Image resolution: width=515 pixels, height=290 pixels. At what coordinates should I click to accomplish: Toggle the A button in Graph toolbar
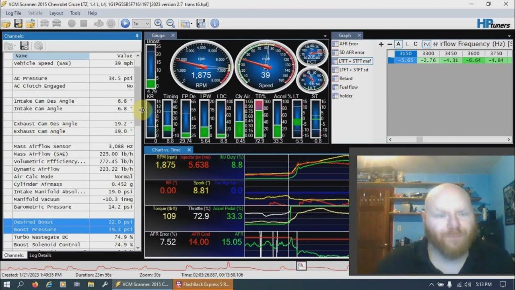tap(398, 44)
